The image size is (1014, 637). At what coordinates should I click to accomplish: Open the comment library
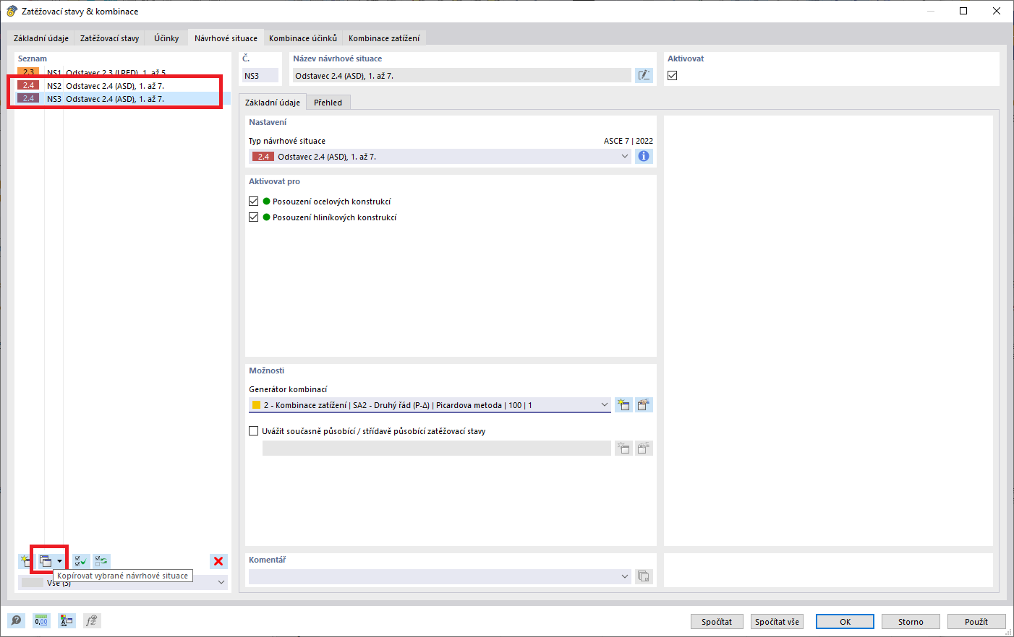click(x=644, y=576)
